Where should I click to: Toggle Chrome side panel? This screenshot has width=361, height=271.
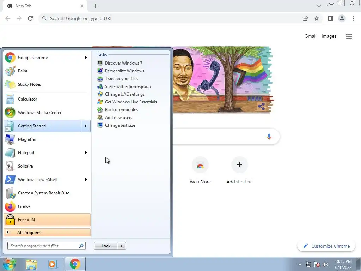pos(331,18)
